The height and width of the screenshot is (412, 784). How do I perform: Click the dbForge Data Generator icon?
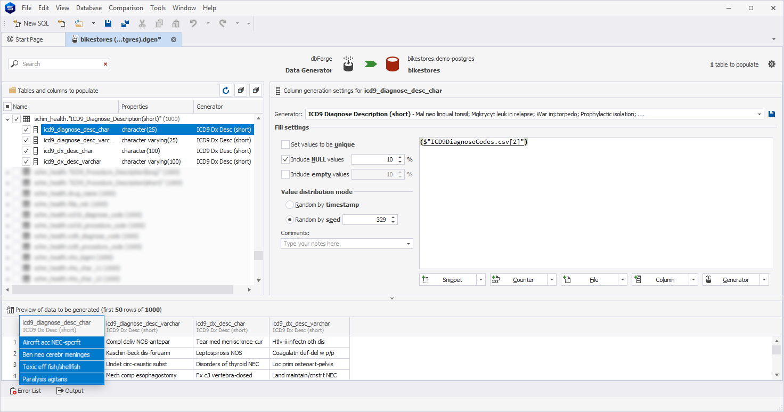[348, 64]
